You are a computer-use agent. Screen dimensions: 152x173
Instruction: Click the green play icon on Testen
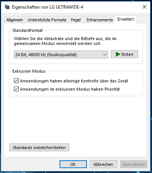pos(118,54)
